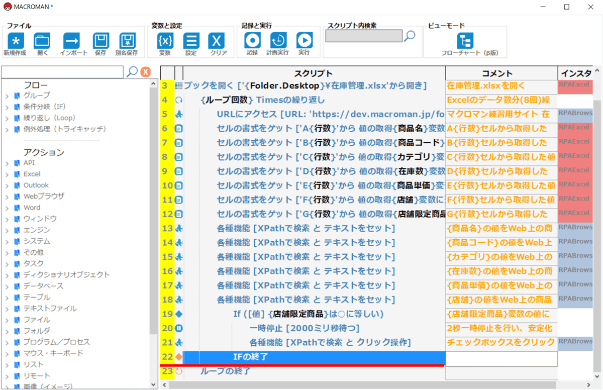The width and height of the screenshot is (603, 390).
Task: Click the loop end icon on row 23
Action: coord(179,371)
